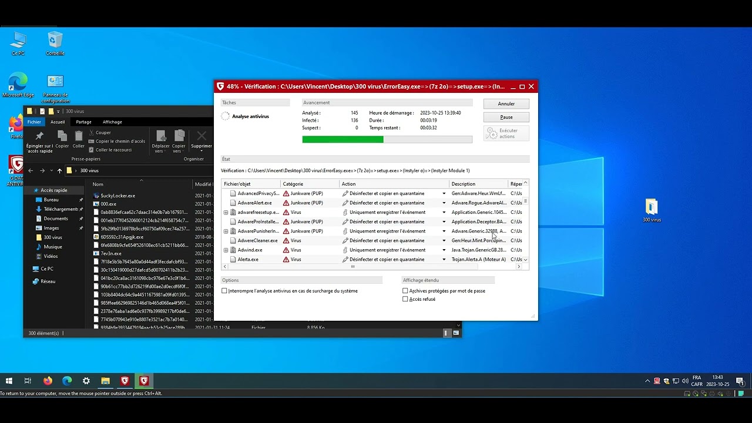Open action dropdown for AdwereCleaner.exe row
The height and width of the screenshot is (423, 752).
[x=444, y=240]
